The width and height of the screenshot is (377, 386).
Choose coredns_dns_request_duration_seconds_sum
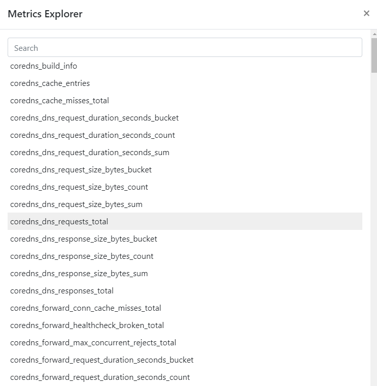185,153
